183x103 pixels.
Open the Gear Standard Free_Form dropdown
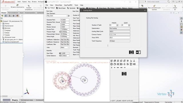(57, 16)
